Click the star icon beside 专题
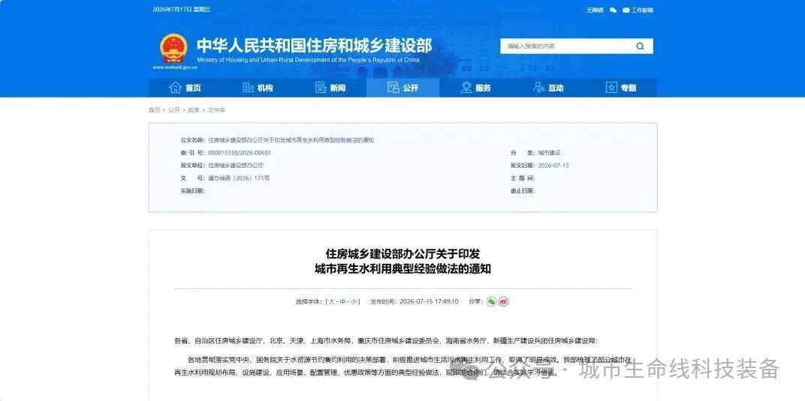This screenshot has width=805, height=401. [611, 88]
